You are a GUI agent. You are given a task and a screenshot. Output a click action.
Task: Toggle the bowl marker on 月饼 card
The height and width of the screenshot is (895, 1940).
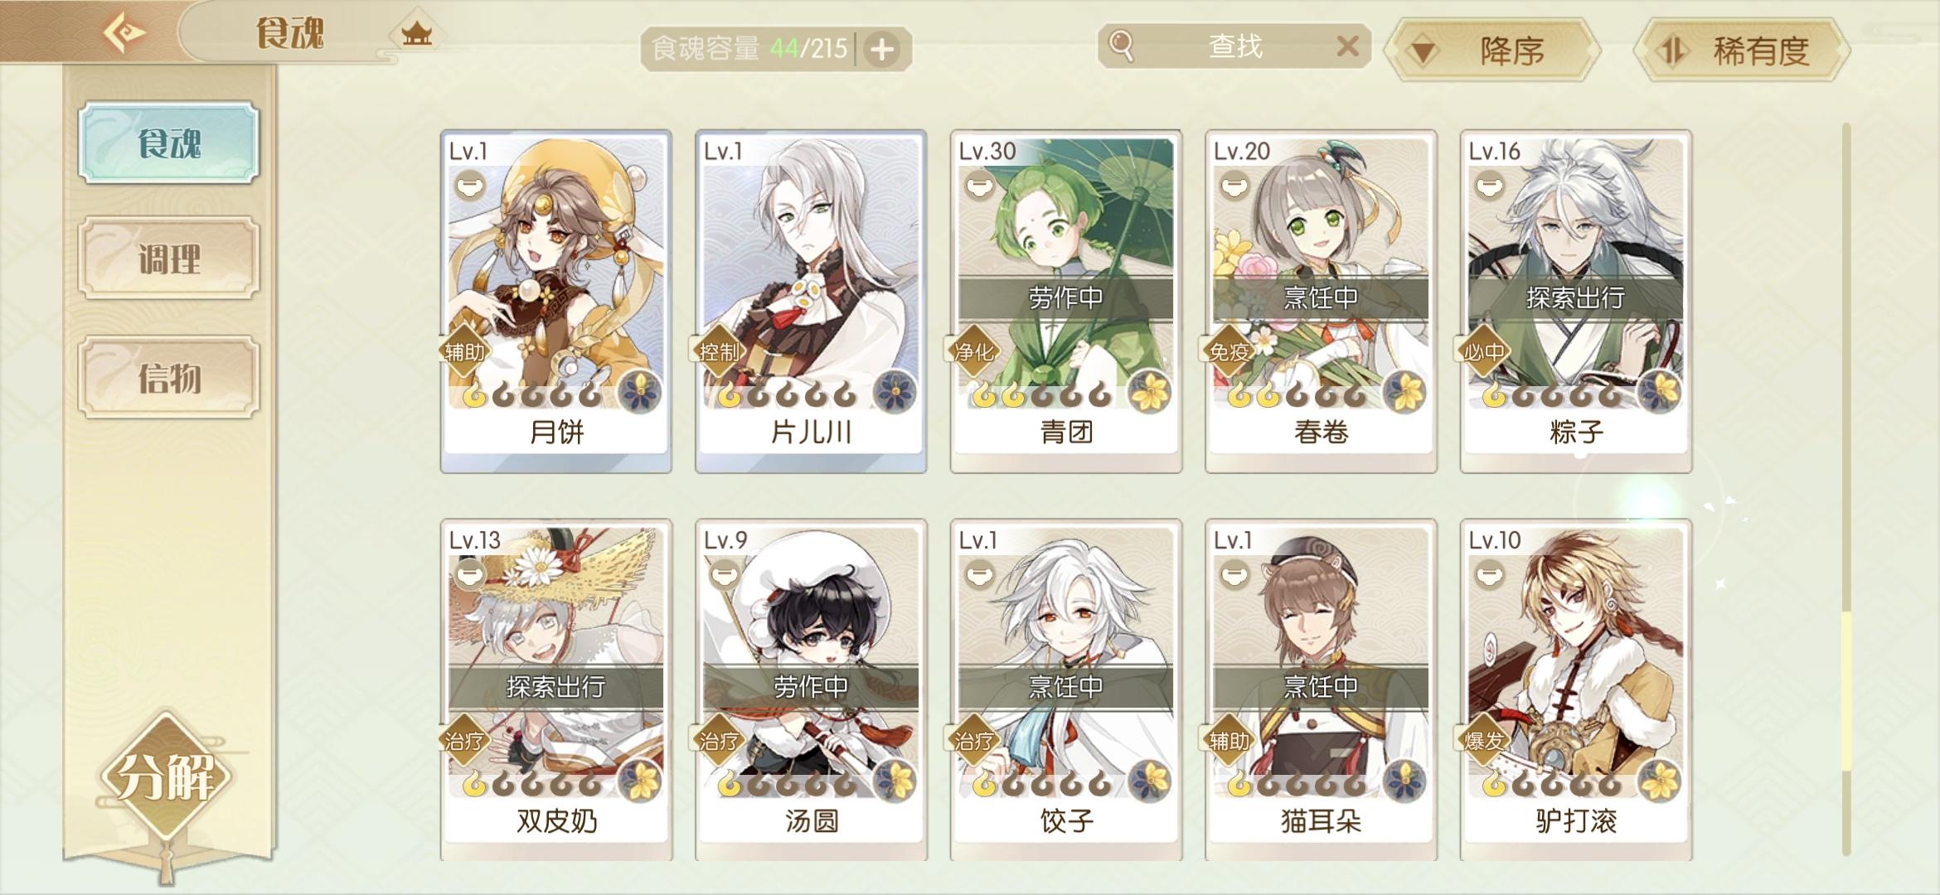470,186
